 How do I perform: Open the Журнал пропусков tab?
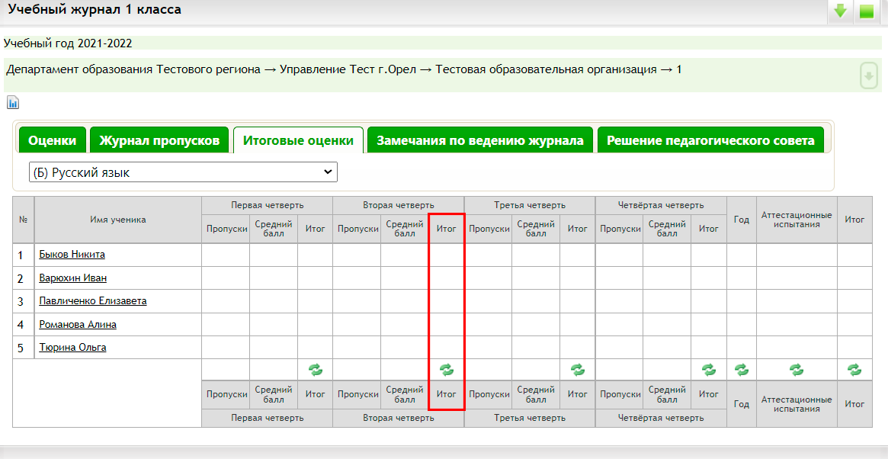pos(159,140)
